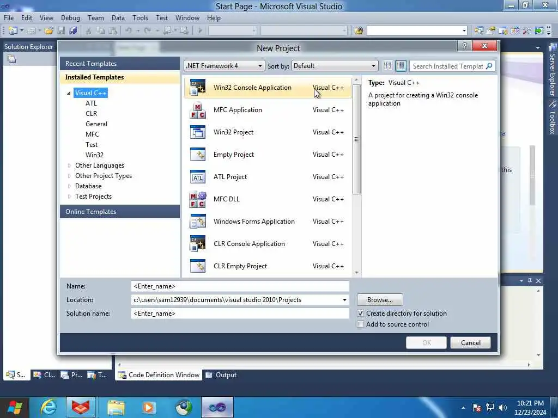The height and width of the screenshot is (418, 558).
Task: Expand the Other Languages node
Action: pos(69,165)
